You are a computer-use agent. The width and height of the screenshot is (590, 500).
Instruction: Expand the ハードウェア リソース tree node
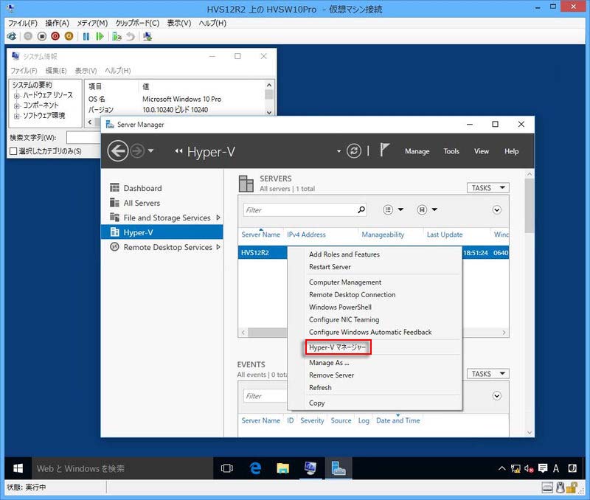tap(16, 96)
